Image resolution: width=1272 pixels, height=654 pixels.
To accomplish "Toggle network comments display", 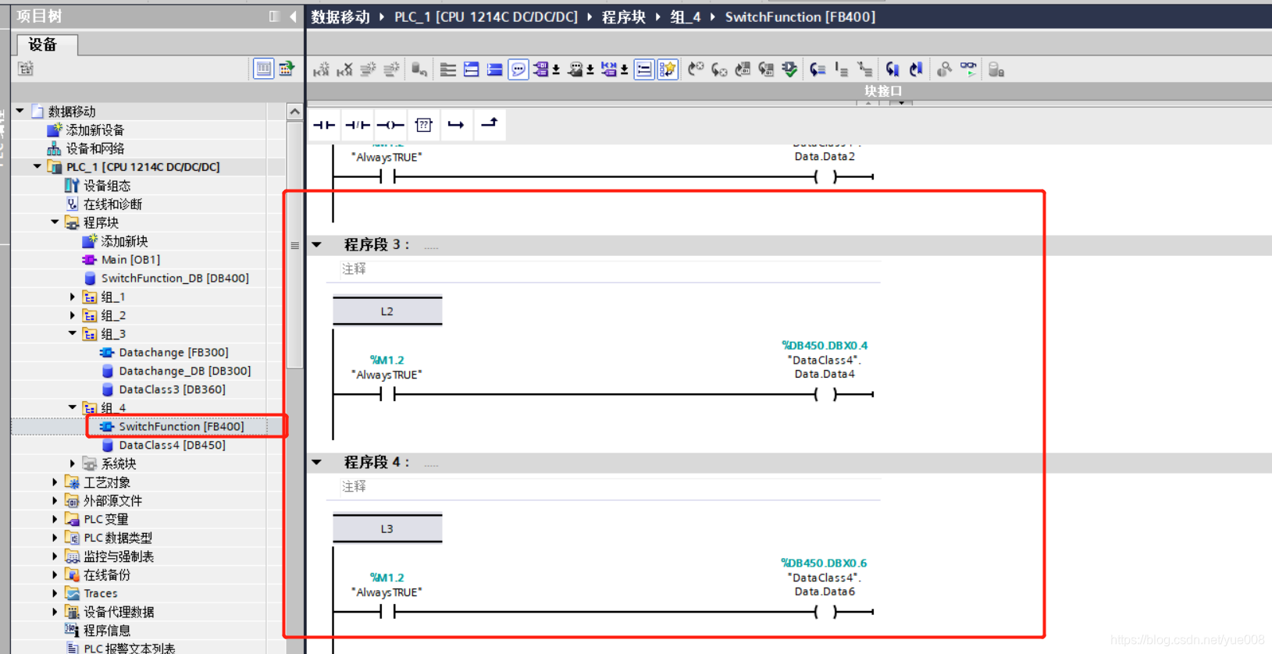I will 644,70.
